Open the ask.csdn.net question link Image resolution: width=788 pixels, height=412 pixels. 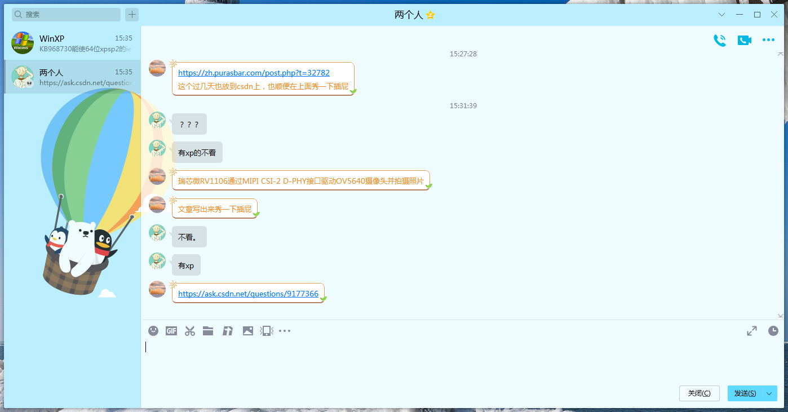point(248,294)
